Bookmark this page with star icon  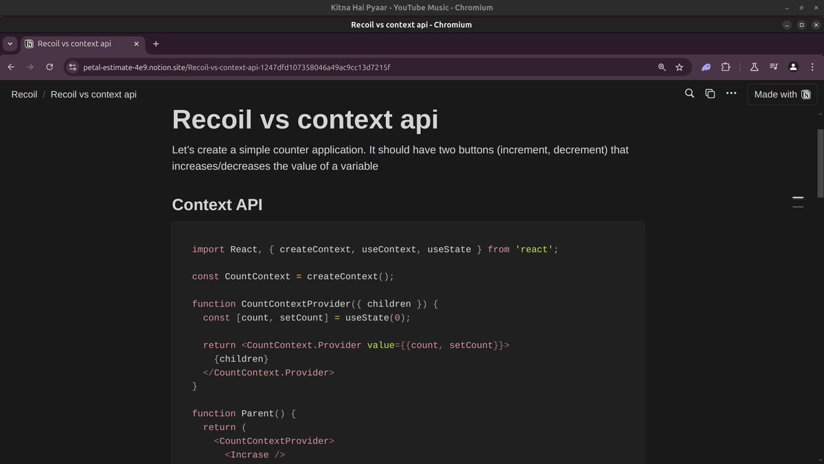tap(679, 67)
